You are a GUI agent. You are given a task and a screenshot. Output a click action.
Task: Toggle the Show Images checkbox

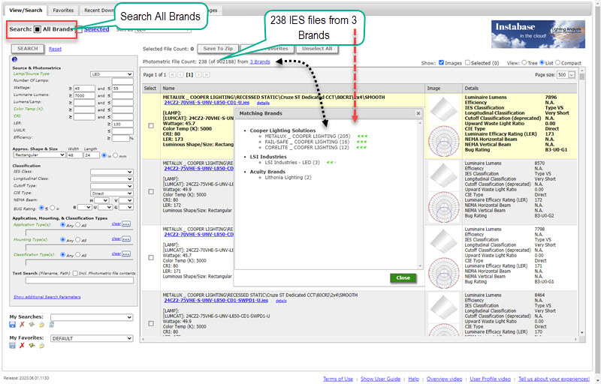click(x=441, y=62)
